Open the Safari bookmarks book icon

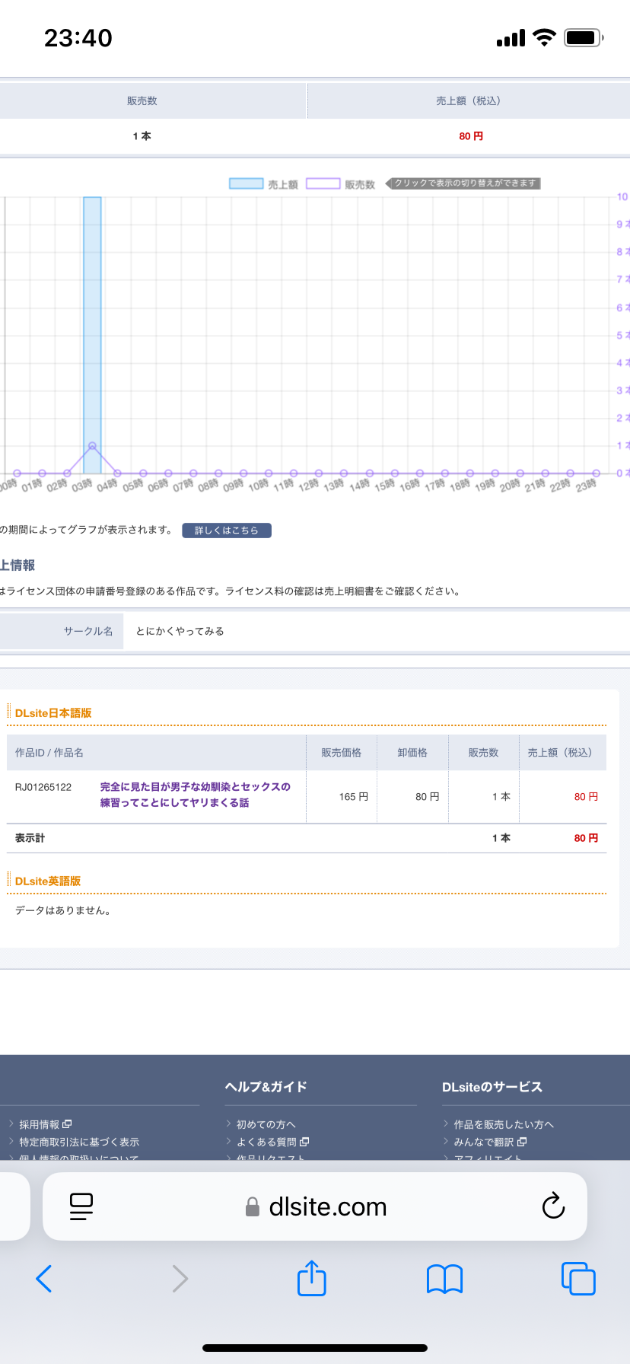(444, 1279)
